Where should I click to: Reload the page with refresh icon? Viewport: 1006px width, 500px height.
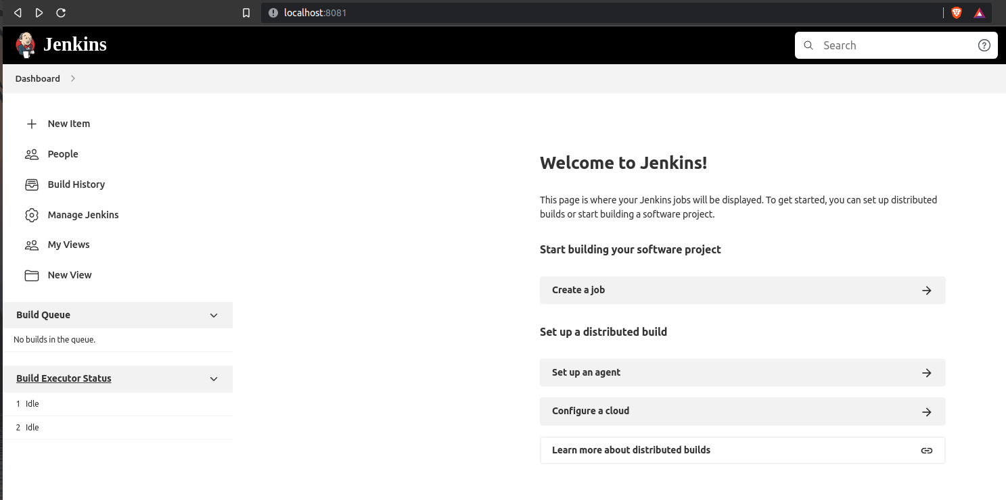pos(61,13)
